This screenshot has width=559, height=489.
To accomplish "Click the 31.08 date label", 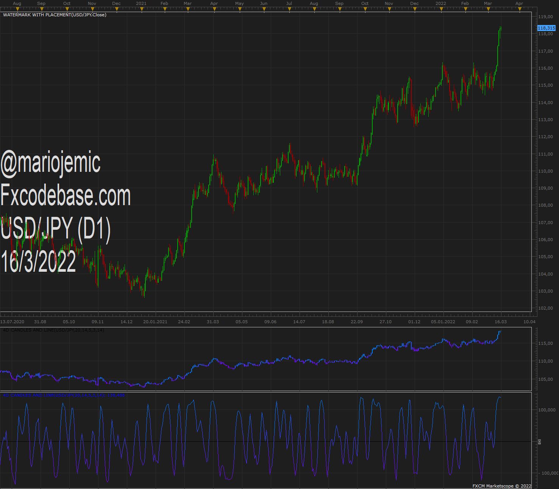I will [40, 322].
